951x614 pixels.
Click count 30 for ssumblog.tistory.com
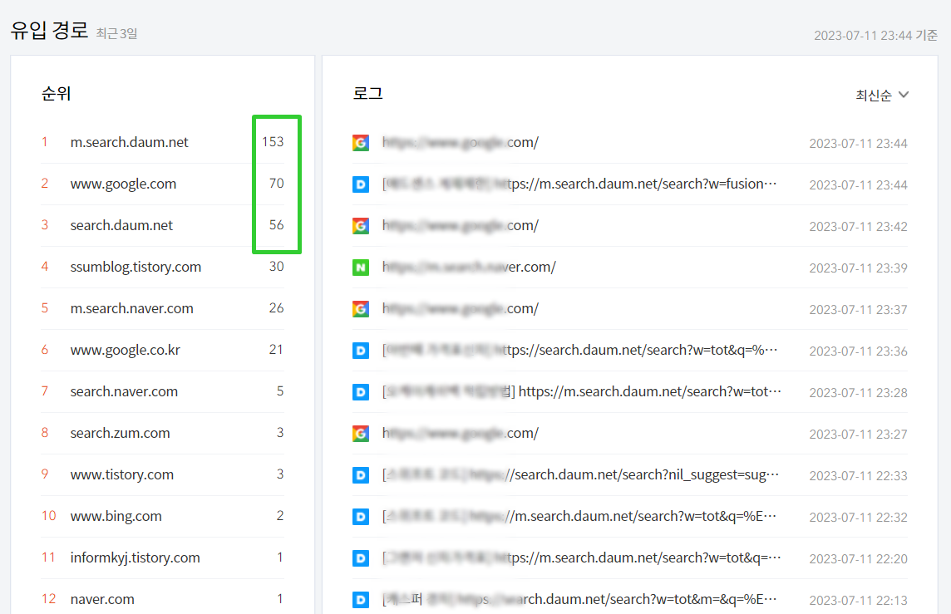[x=277, y=266]
